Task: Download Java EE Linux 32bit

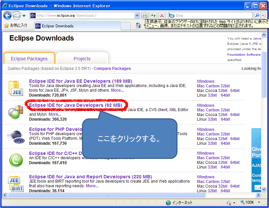Action: (x=212, y=95)
